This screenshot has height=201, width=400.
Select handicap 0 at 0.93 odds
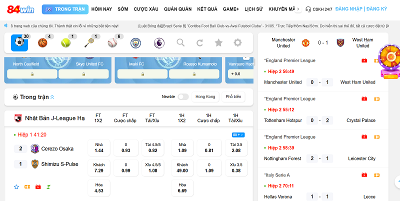click(x=126, y=147)
